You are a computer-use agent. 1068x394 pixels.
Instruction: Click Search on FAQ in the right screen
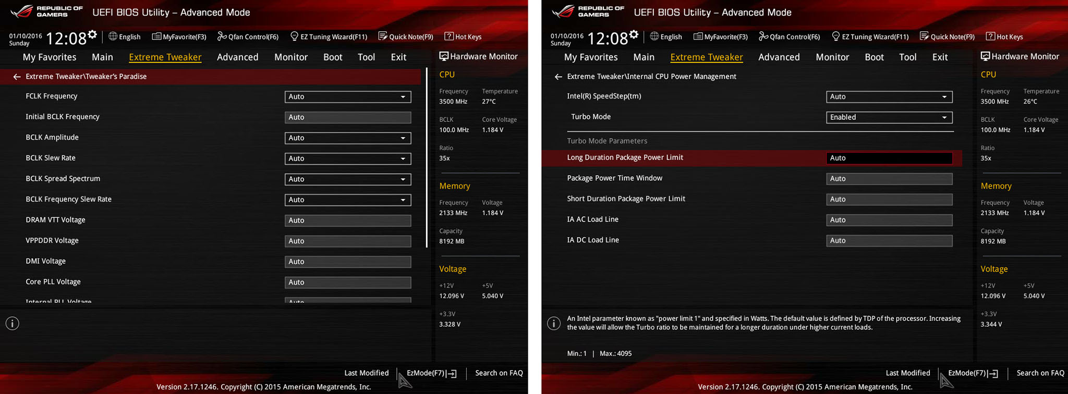coord(1040,373)
